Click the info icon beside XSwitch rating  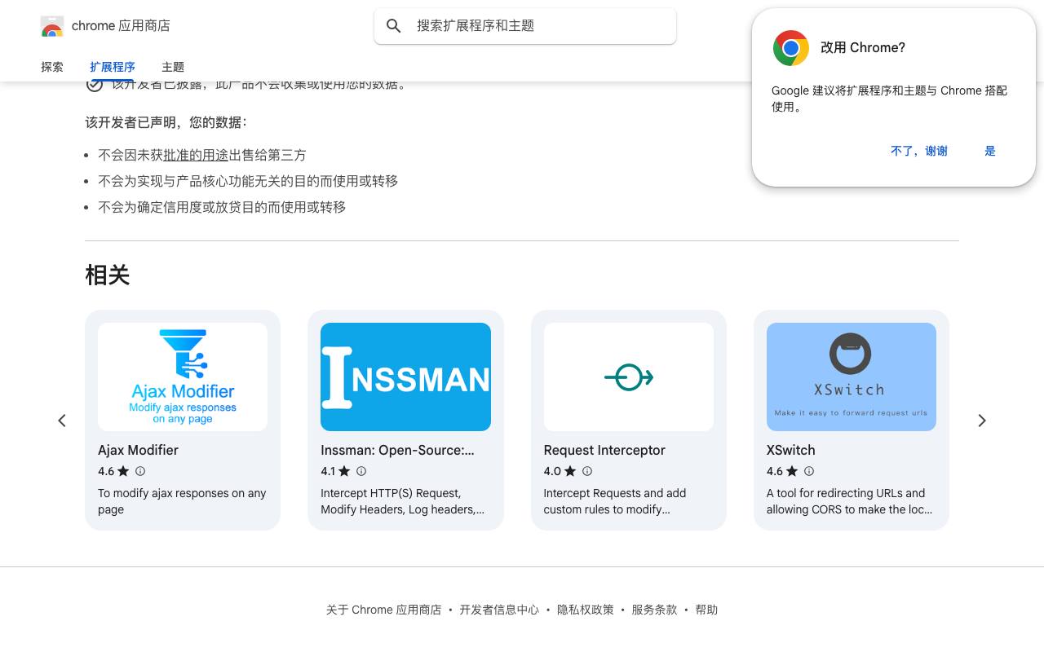[809, 471]
